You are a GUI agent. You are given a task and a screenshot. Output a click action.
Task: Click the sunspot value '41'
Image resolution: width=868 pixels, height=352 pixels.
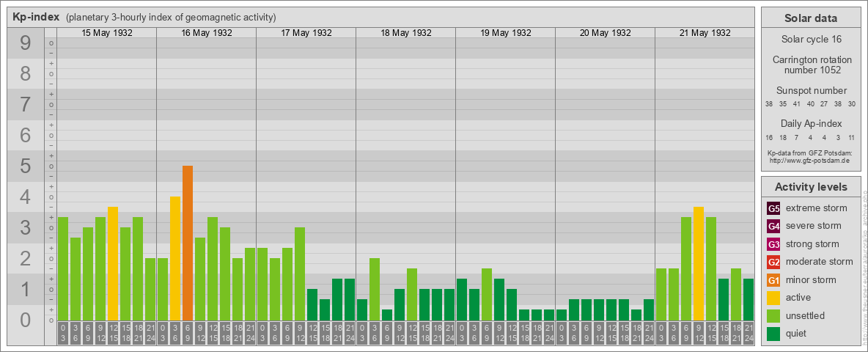click(x=797, y=104)
